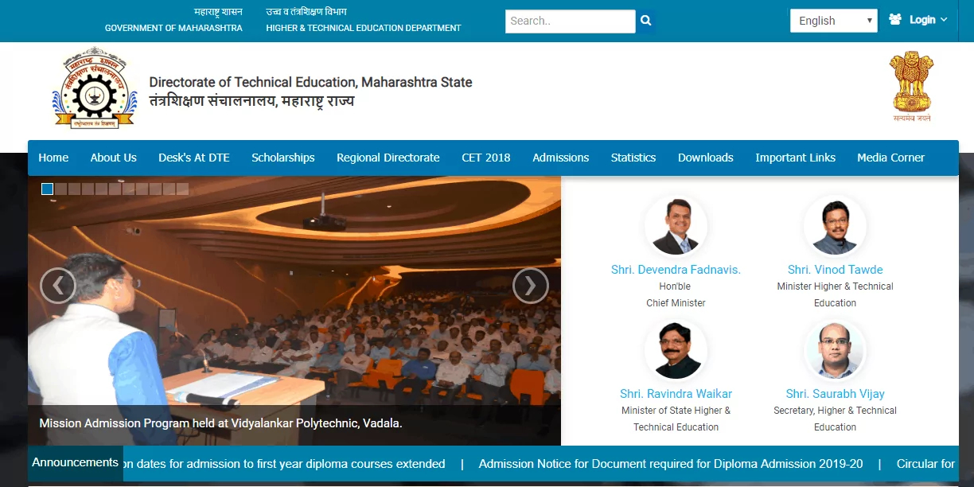Click the national emblem of India

[x=911, y=86]
